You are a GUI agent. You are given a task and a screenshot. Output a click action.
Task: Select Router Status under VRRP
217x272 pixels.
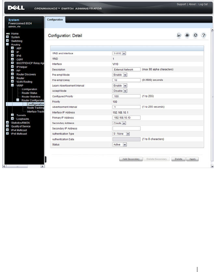click(x=29, y=93)
